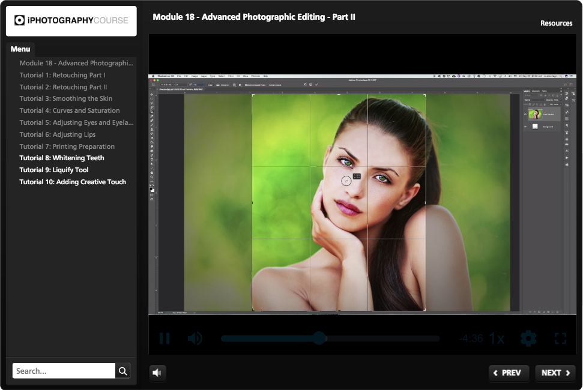Click the foreground/background color swatches
Screen dimensions: 583x390
coord(152,190)
